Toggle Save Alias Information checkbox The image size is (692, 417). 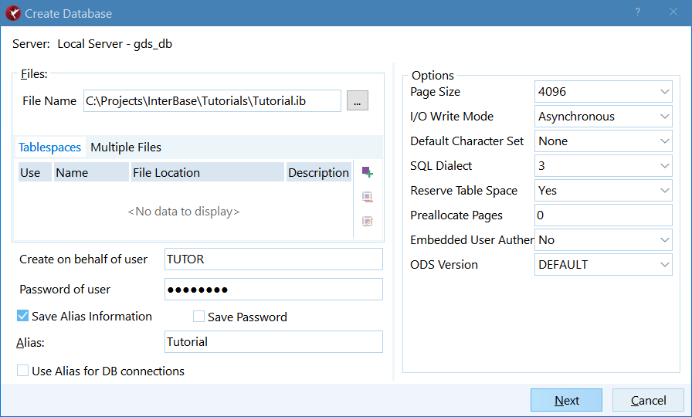point(22,316)
